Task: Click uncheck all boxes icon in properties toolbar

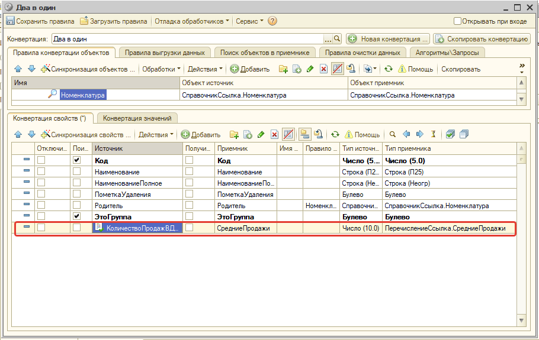Action: pos(464,134)
